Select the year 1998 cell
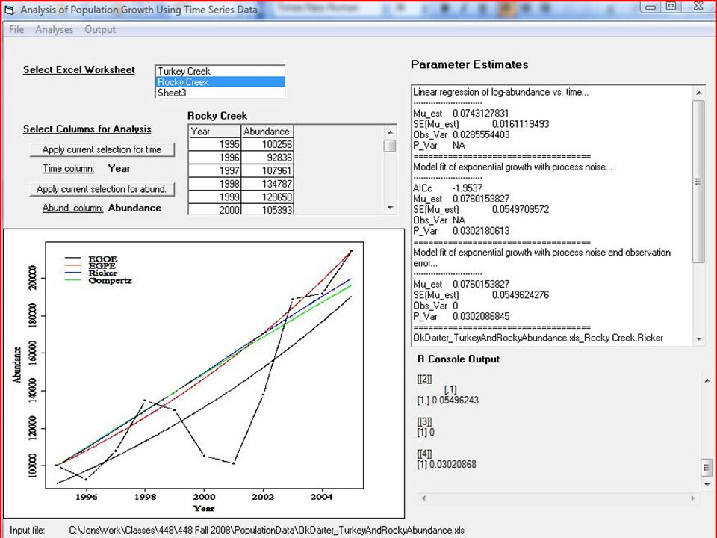The width and height of the screenshot is (717, 538). (214, 184)
